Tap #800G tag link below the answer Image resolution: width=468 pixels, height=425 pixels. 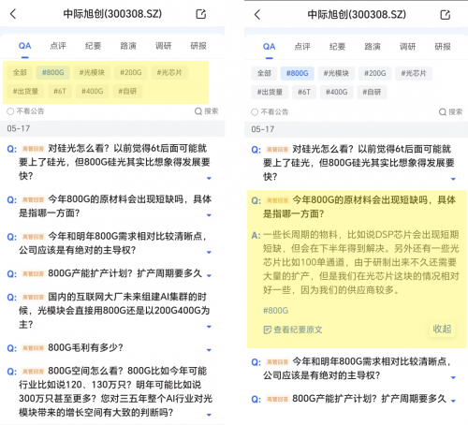(x=275, y=311)
